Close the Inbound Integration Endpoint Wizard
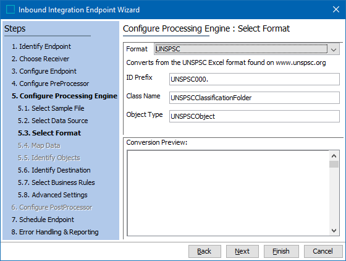 [x=336, y=9]
